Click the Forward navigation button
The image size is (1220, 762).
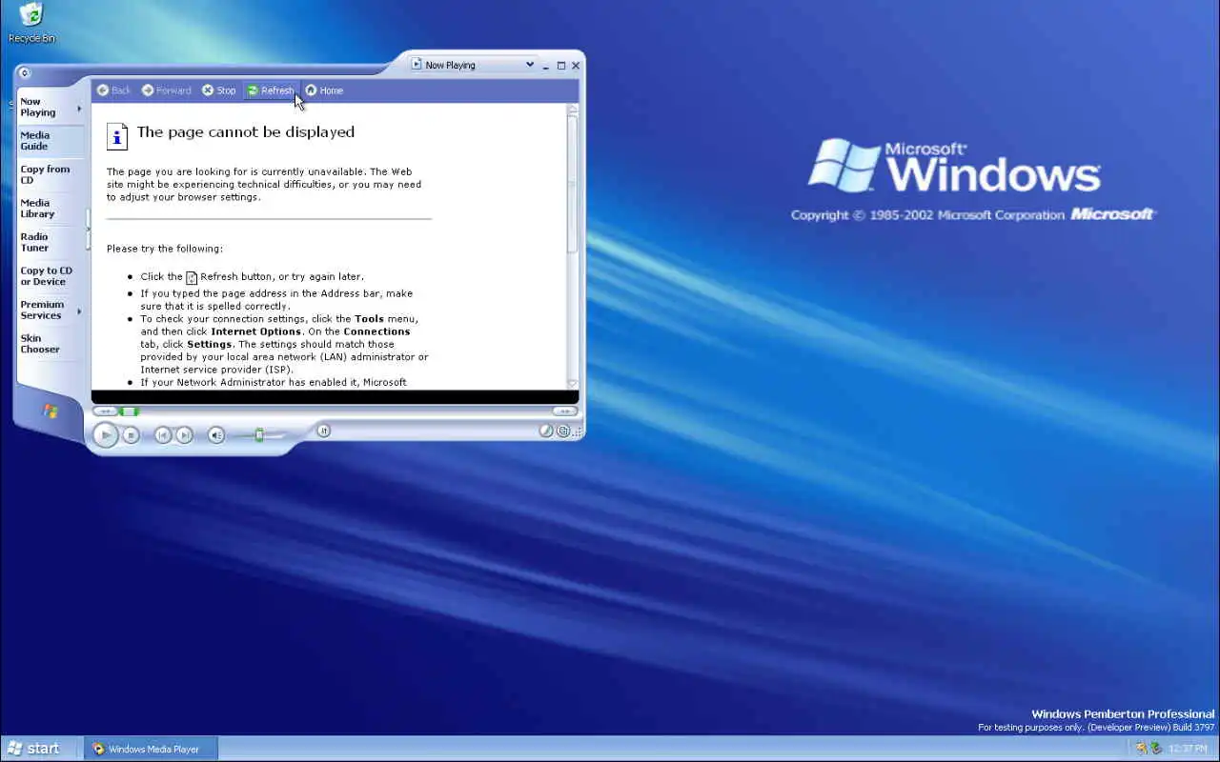point(167,90)
